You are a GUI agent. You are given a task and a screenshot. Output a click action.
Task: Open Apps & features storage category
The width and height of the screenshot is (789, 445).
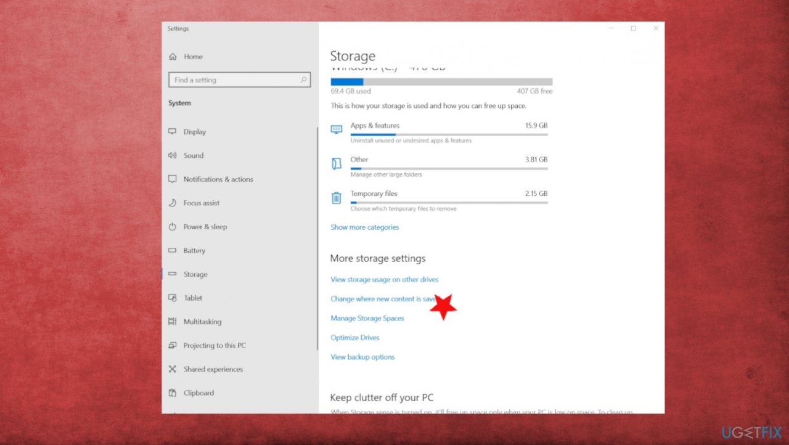(x=375, y=126)
